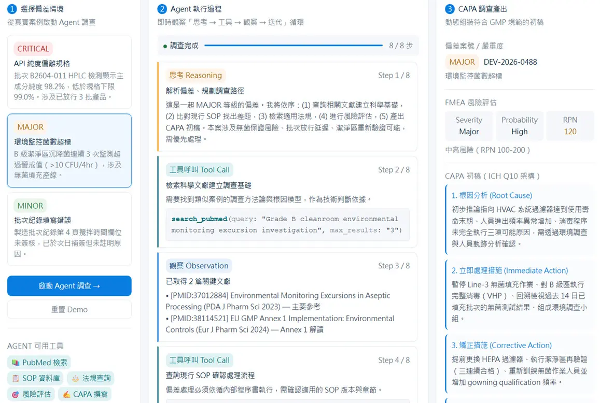Image resolution: width=600 pixels, height=403 pixels.
Task: Click the MAJOR severity badge beside DEV-2026-0488
Action: tap(462, 62)
